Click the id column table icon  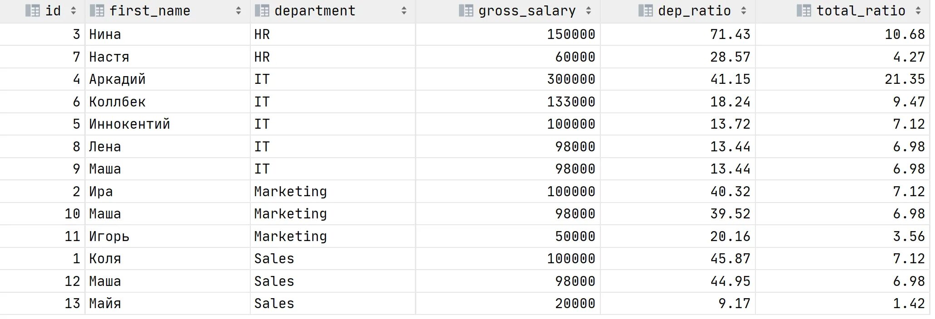click(x=33, y=11)
